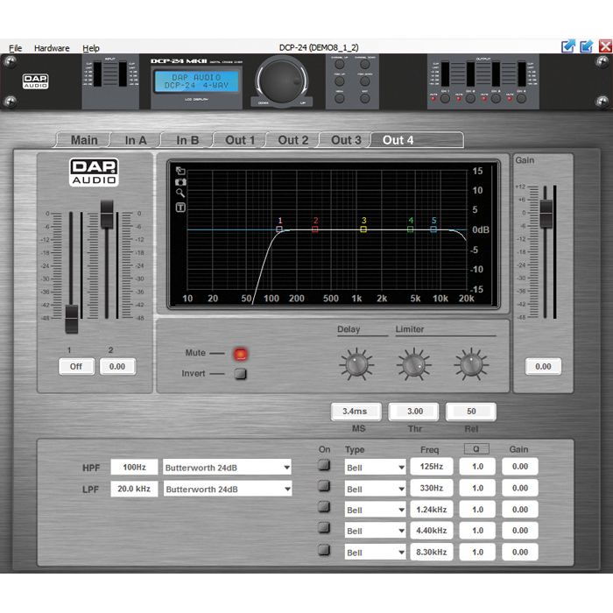Click the expand graph icon at top-left
613x613 pixels.
(x=180, y=171)
